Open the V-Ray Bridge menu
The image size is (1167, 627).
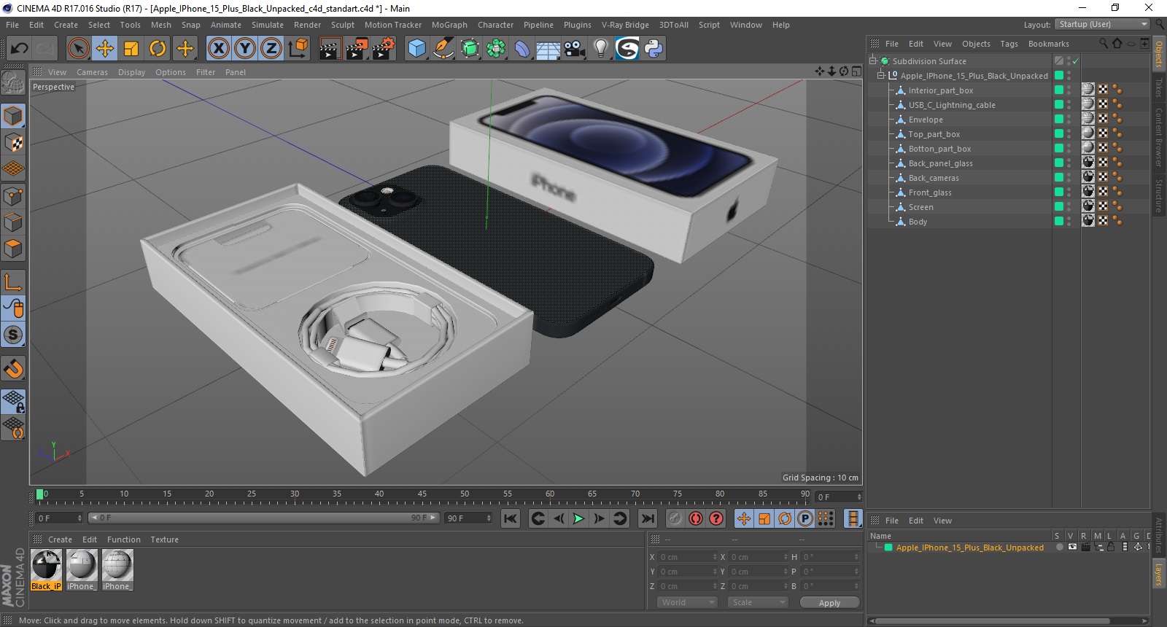625,25
